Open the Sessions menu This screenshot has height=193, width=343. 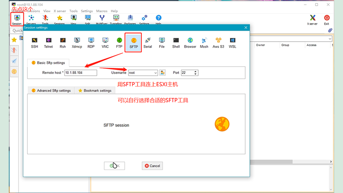pyautogui.click(x=33, y=11)
